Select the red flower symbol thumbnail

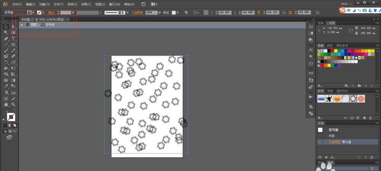[x=361, y=98]
